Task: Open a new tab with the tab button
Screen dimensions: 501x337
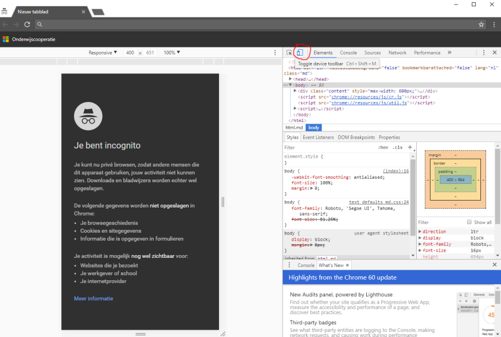Action: (98, 12)
